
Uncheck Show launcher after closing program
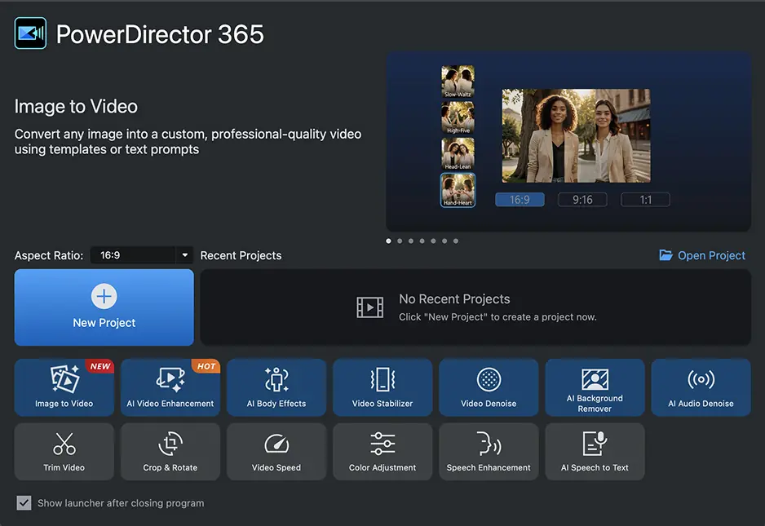(24, 502)
